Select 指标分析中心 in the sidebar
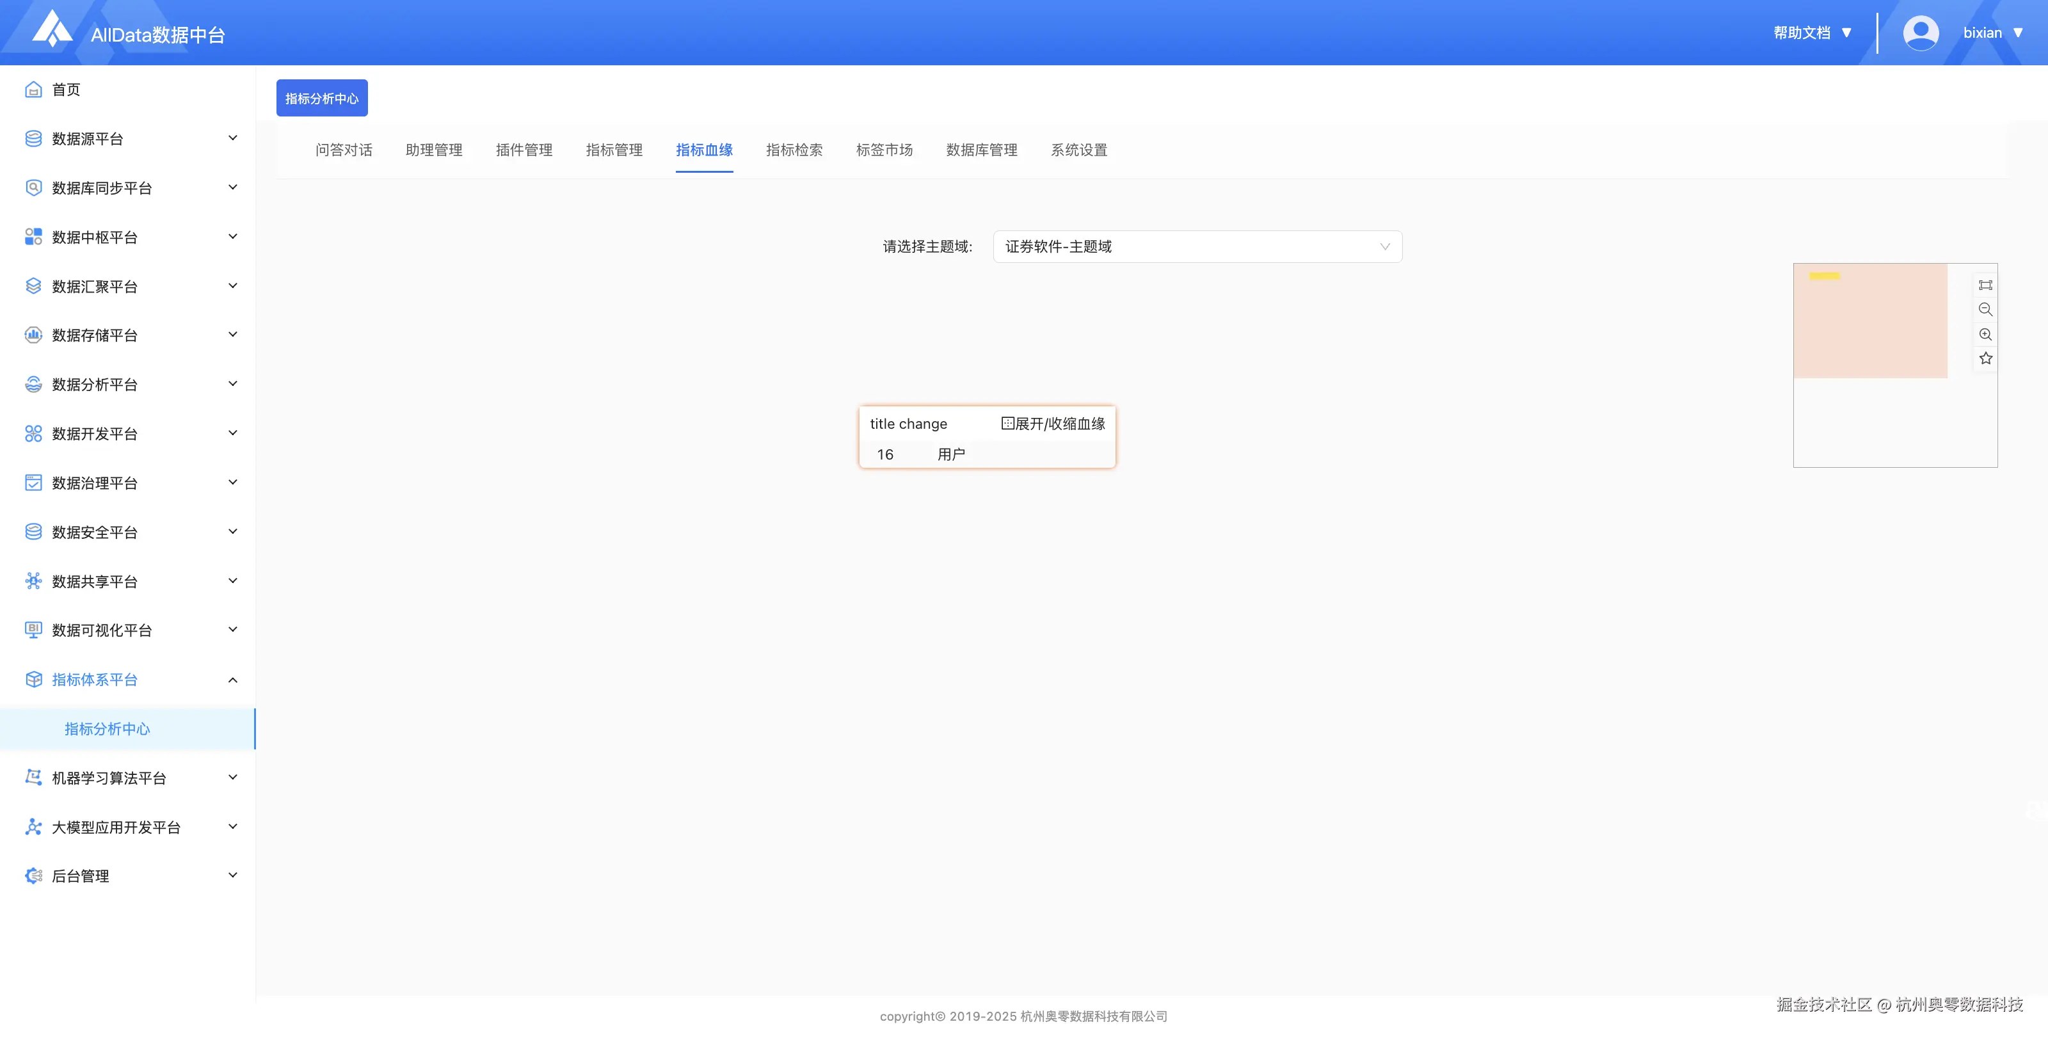 click(x=108, y=729)
